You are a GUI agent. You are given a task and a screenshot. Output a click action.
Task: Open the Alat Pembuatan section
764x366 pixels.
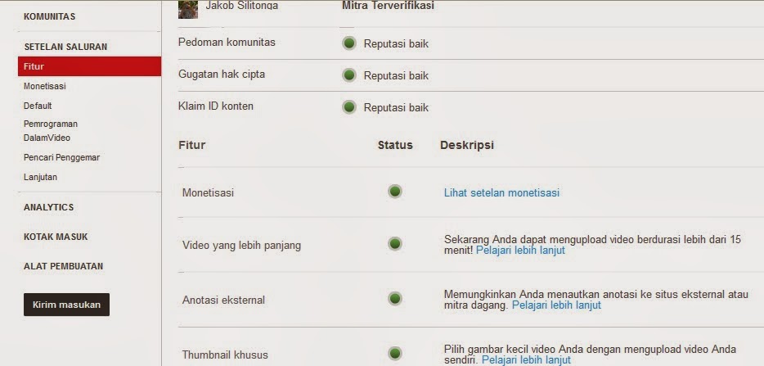(63, 266)
